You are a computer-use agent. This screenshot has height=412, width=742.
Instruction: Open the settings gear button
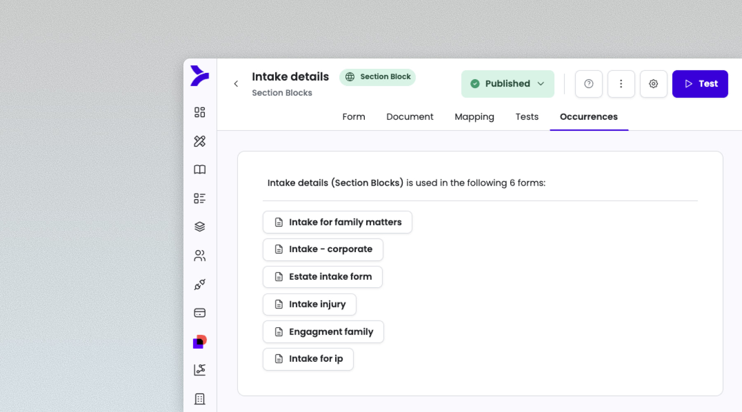pos(653,84)
